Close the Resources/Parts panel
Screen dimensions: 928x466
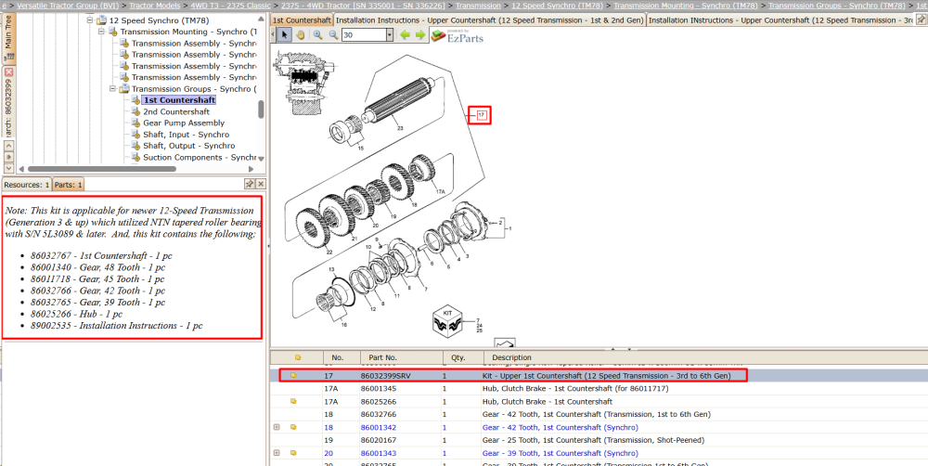(261, 184)
